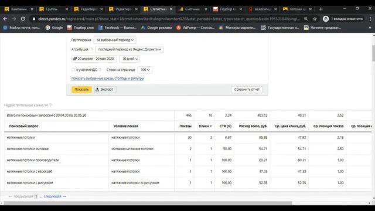Open Подбор слов bookmark

(x=81, y=28)
